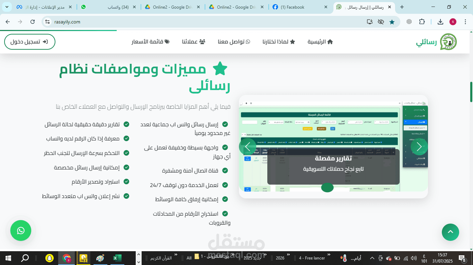
Task: Click the install app icon in address bar
Action: [370, 22]
